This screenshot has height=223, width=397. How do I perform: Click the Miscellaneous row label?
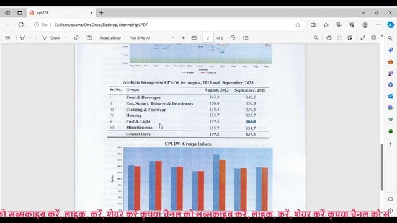click(x=139, y=128)
